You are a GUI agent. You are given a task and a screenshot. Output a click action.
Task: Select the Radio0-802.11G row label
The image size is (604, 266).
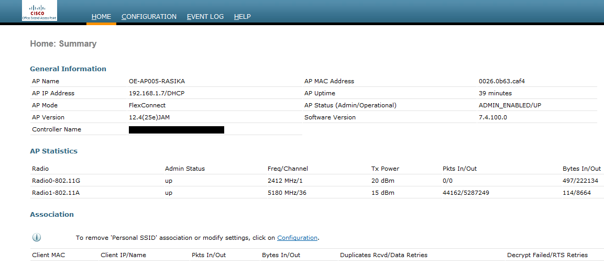point(56,181)
